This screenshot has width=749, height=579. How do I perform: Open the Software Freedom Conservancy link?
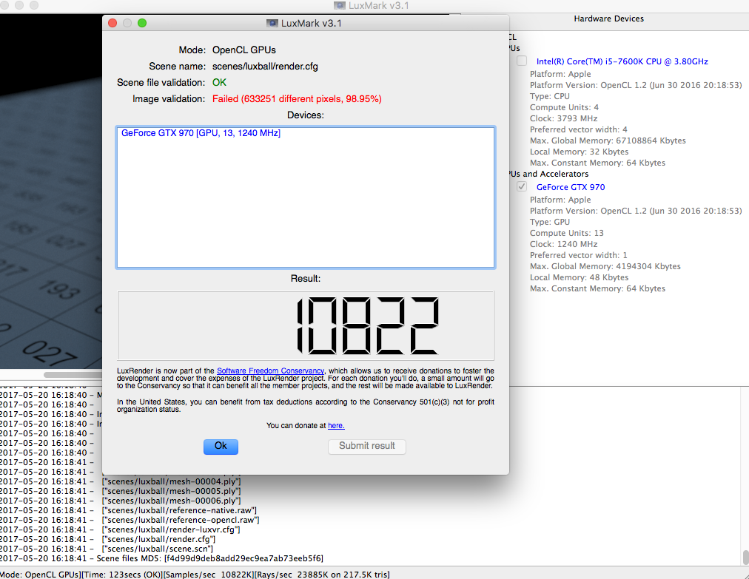270,371
